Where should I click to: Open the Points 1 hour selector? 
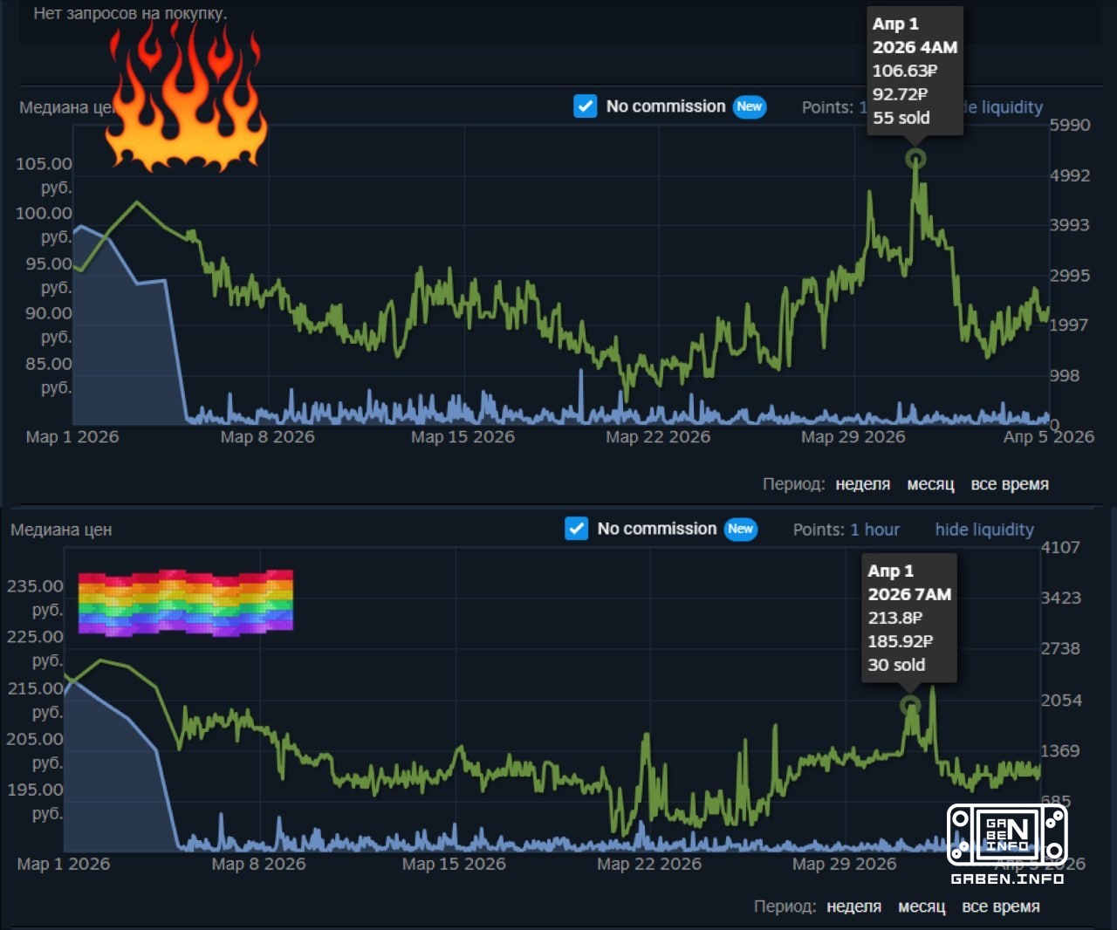point(874,530)
